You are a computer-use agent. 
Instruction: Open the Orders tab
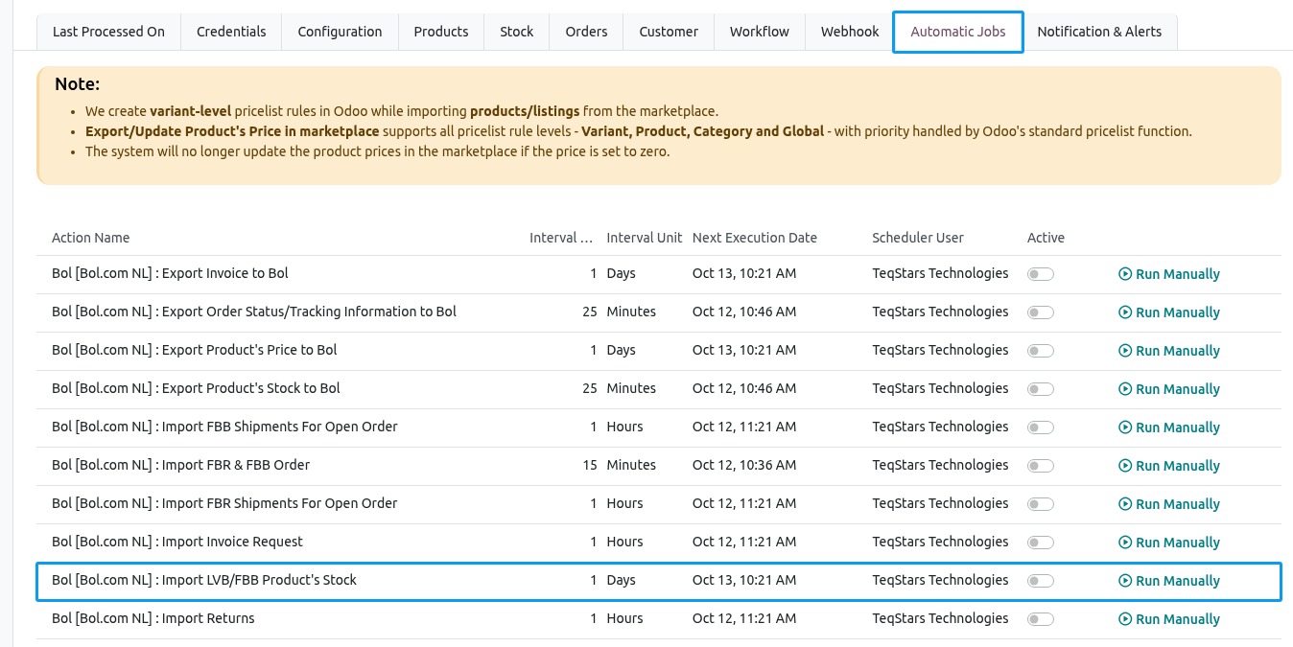[586, 32]
